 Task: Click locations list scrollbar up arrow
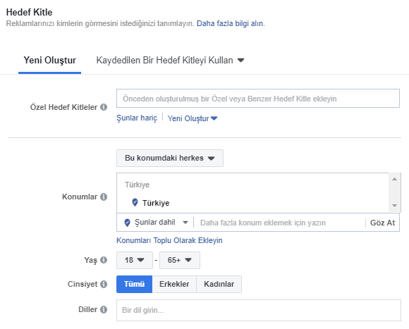coord(394,179)
